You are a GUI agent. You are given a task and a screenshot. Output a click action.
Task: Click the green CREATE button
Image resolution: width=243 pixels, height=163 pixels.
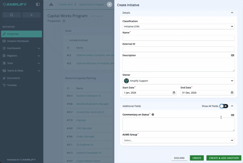pyautogui.click(x=197, y=158)
